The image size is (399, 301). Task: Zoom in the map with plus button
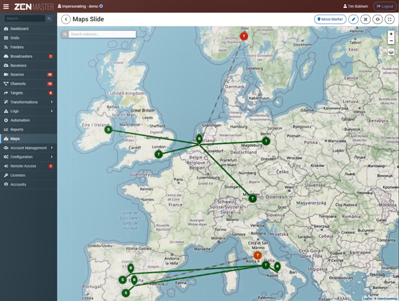point(391,34)
